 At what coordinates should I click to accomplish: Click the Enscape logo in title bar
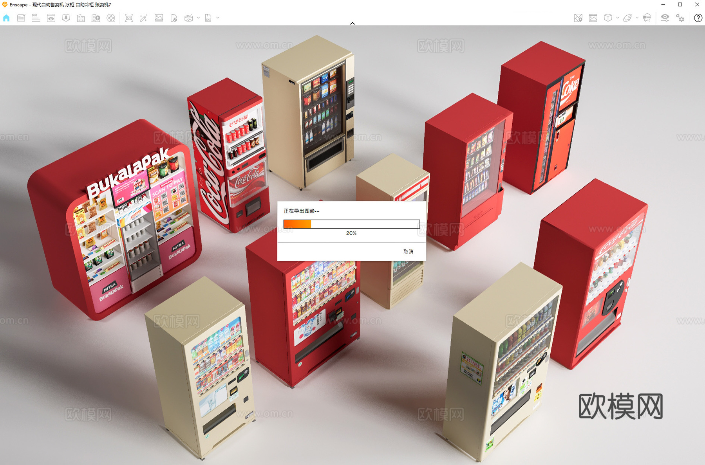tap(5, 5)
